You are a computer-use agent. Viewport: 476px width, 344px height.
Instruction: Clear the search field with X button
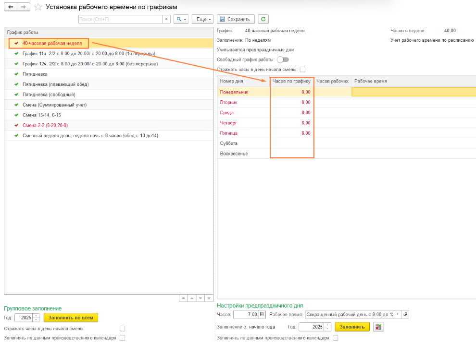(166, 19)
